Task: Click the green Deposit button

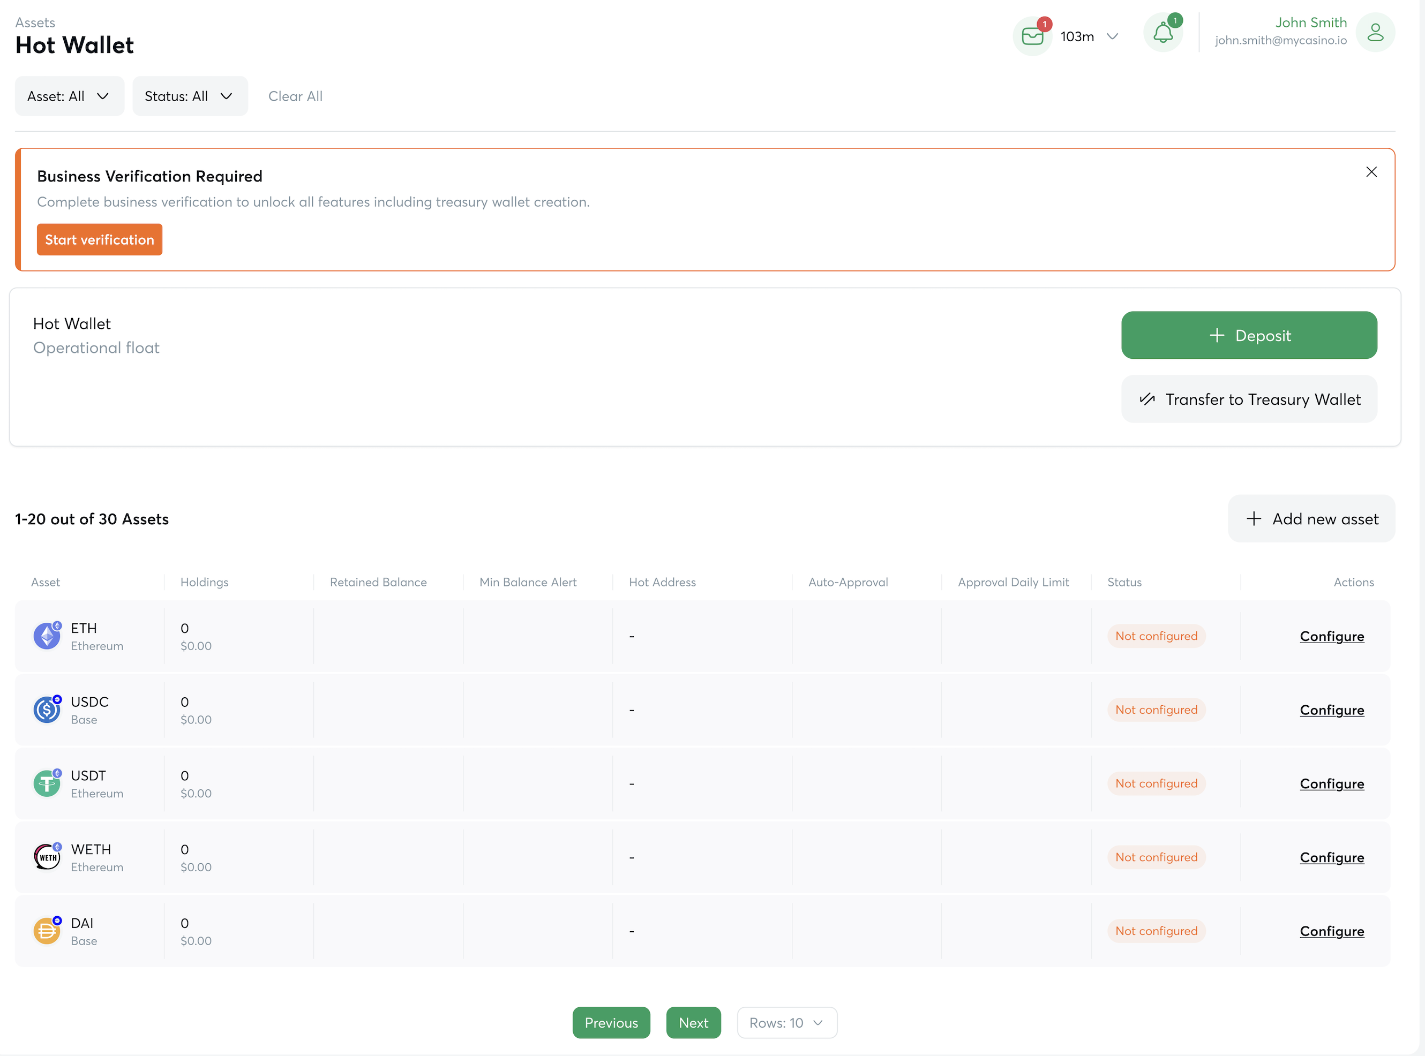Action: pyautogui.click(x=1249, y=335)
